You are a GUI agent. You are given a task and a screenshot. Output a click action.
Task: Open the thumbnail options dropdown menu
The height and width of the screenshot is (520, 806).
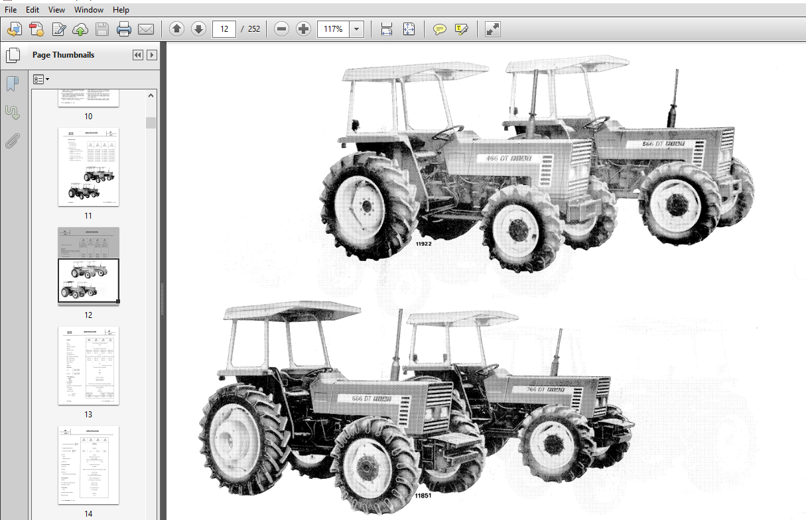point(42,79)
